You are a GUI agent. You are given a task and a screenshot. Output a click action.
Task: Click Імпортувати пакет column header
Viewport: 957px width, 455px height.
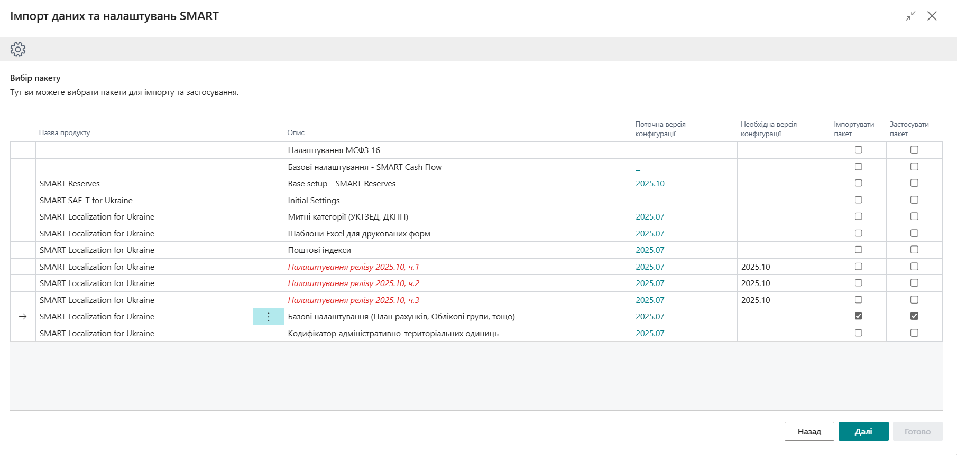(x=854, y=129)
